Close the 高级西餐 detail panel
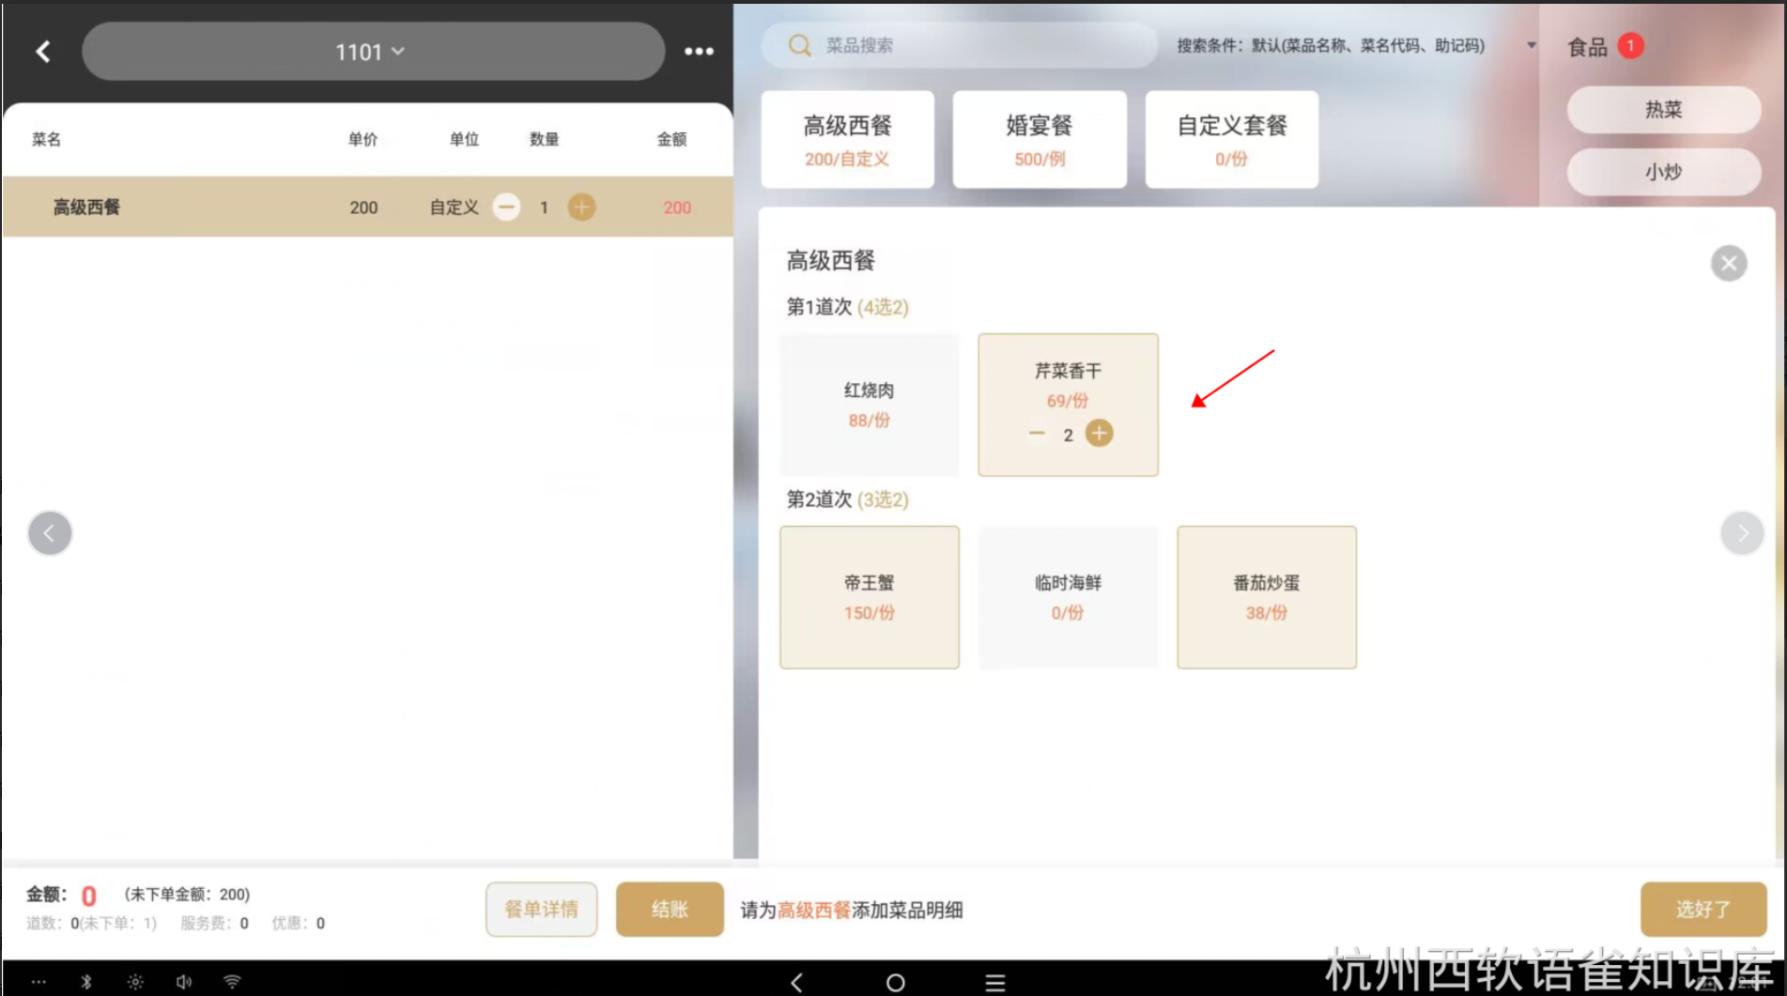Screen dimensions: 1787x996 (1729, 264)
